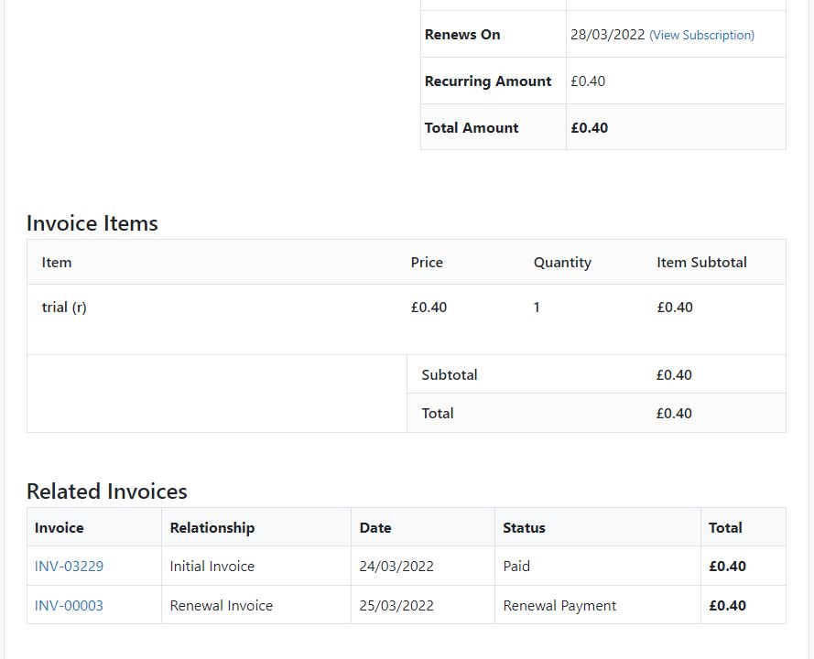
Task: Click the Total Amount label
Action: pyautogui.click(x=472, y=127)
